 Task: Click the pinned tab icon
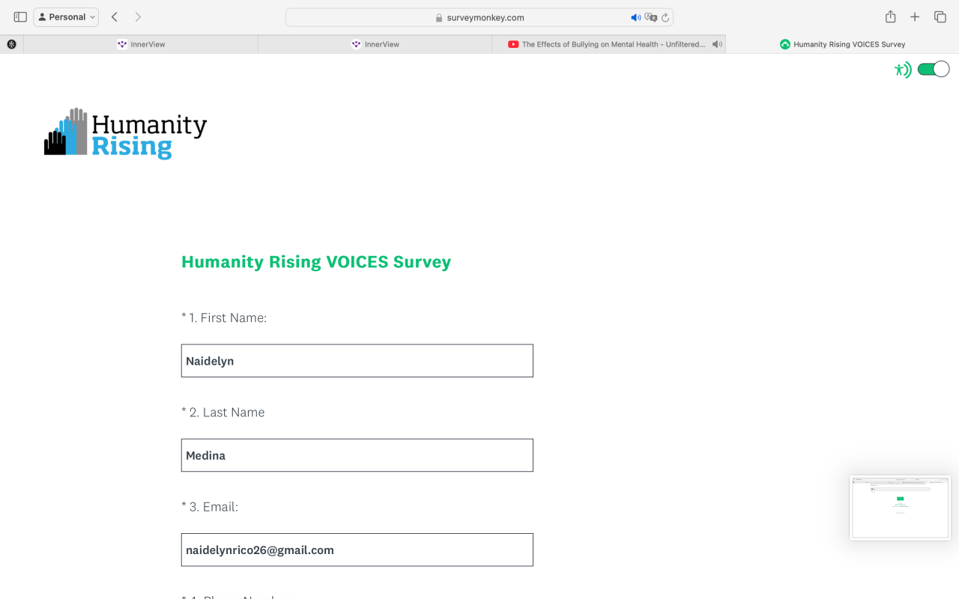pyautogui.click(x=12, y=44)
